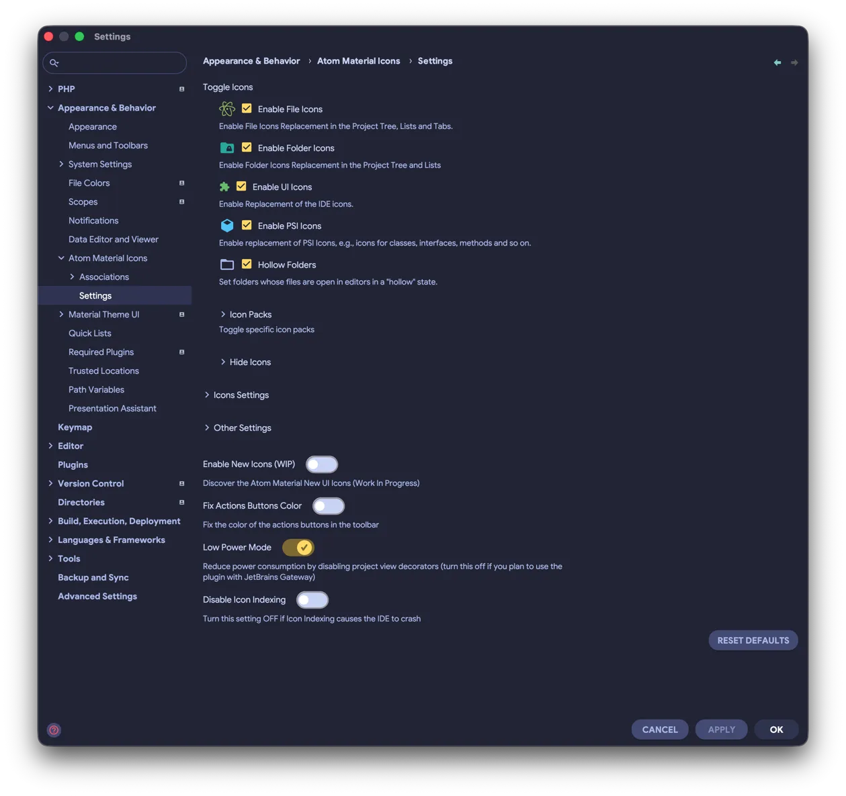Expand the Version Control node chevron
Image resolution: width=846 pixels, height=796 pixels.
[x=50, y=483]
